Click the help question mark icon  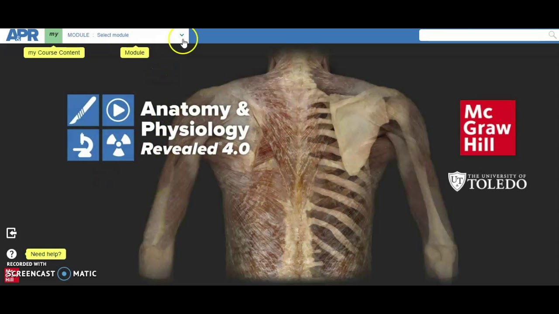pyautogui.click(x=12, y=254)
